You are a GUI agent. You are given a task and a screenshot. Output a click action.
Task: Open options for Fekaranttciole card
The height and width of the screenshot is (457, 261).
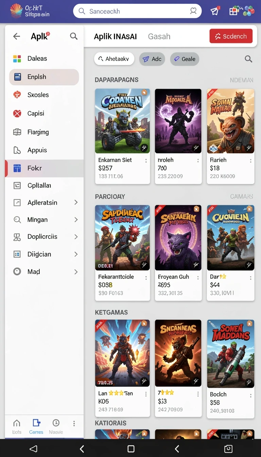[x=146, y=277]
